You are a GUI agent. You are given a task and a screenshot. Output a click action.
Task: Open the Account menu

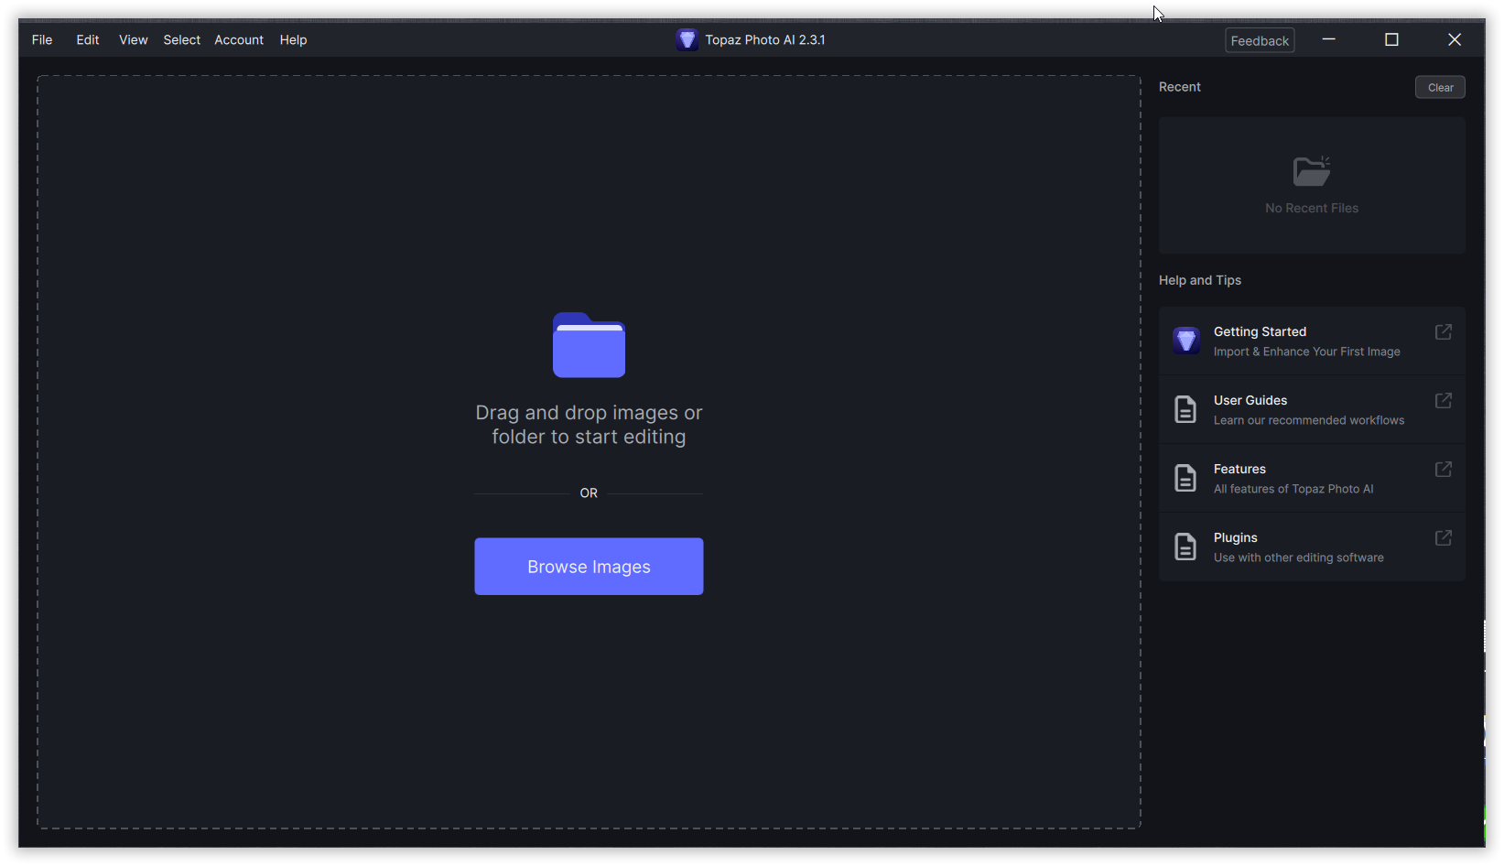click(239, 39)
